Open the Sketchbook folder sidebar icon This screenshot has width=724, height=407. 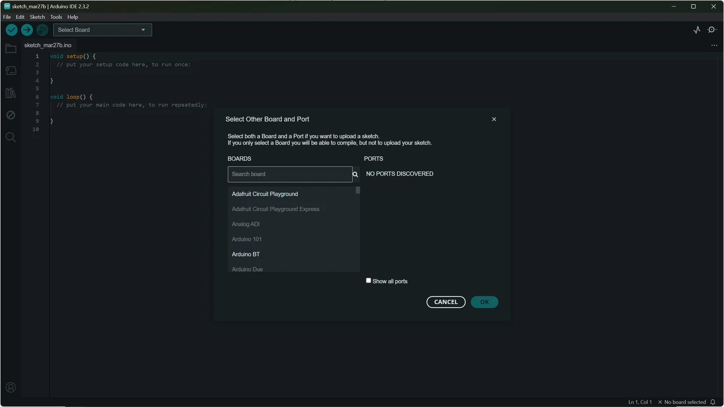tap(11, 49)
